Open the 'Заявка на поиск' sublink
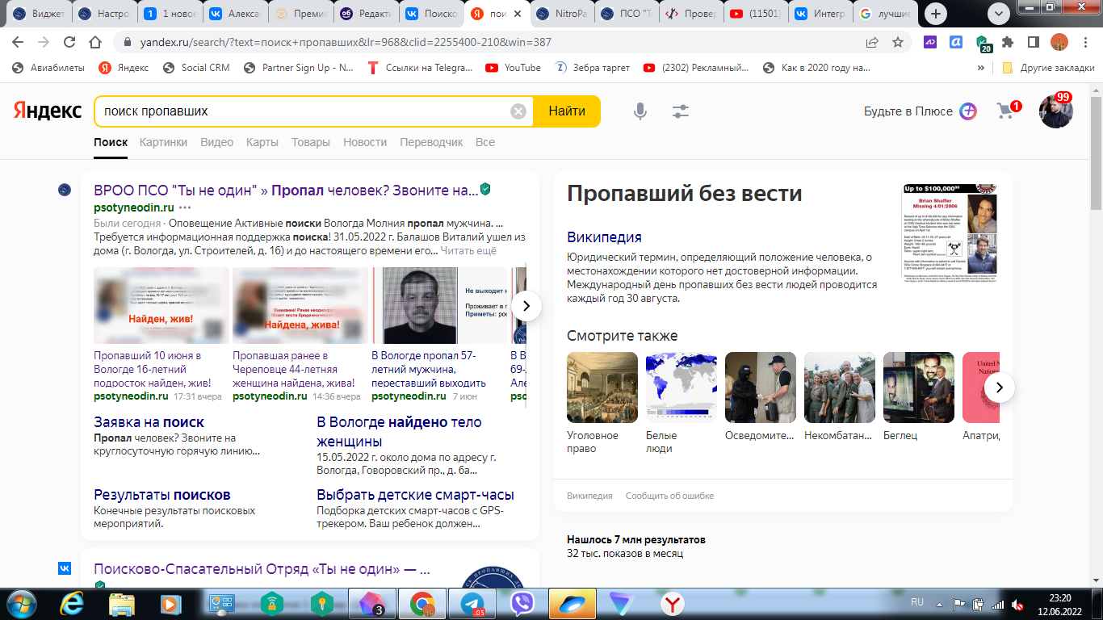 (149, 422)
